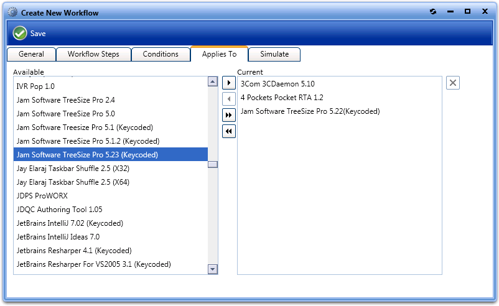Select IVR Pop 1.0 in Available list
The height and width of the screenshot is (306, 499).
point(111,86)
